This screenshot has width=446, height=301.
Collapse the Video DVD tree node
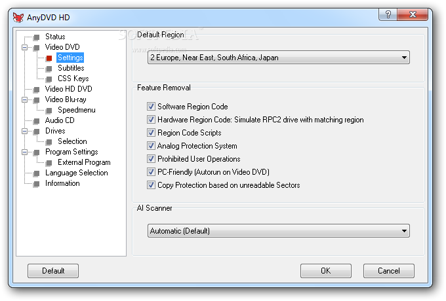pyautogui.click(x=24, y=48)
